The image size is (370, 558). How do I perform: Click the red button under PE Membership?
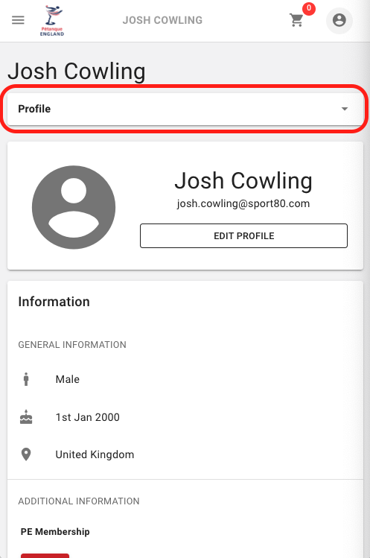(x=45, y=556)
